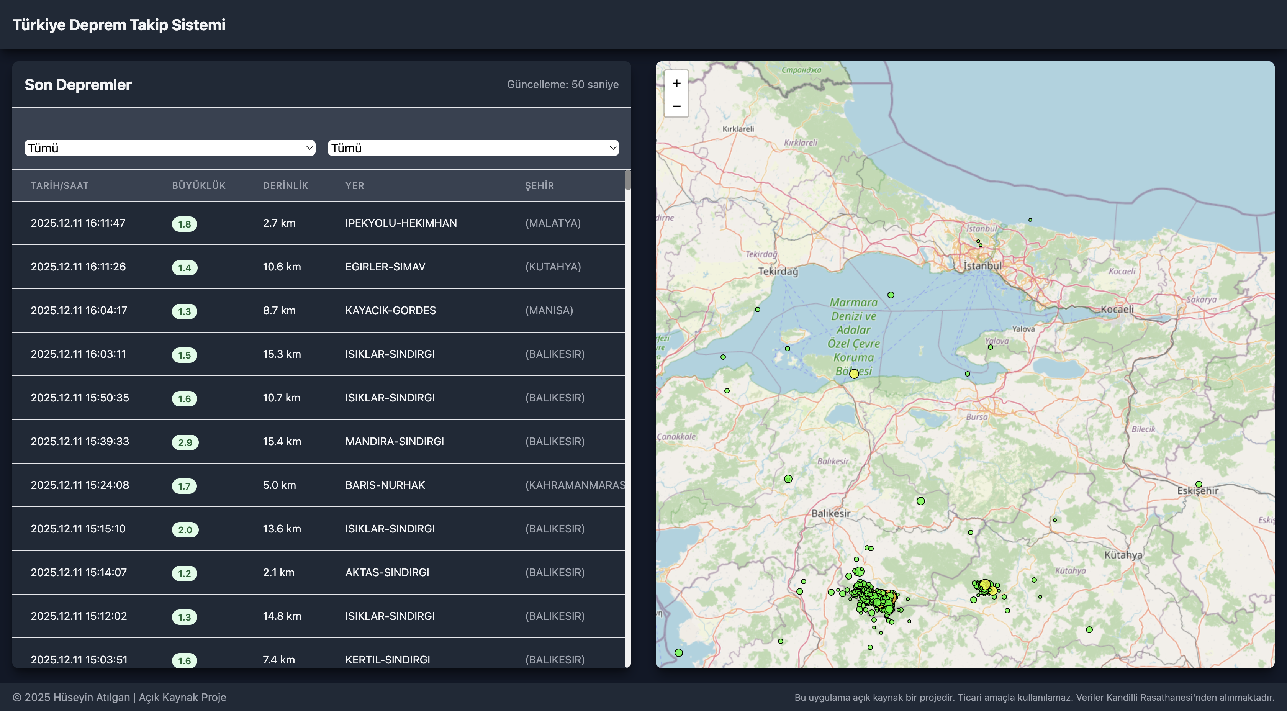Open the right Tümü filter dropdown

click(x=473, y=148)
